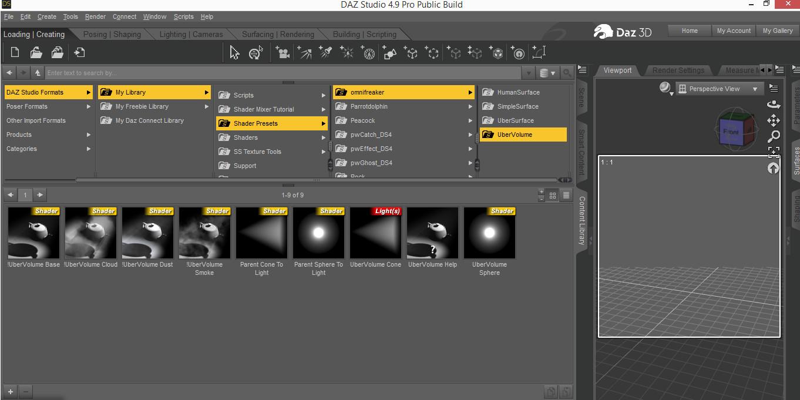Click the My Gallery button
This screenshot has width=800, height=400.
tap(778, 31)
